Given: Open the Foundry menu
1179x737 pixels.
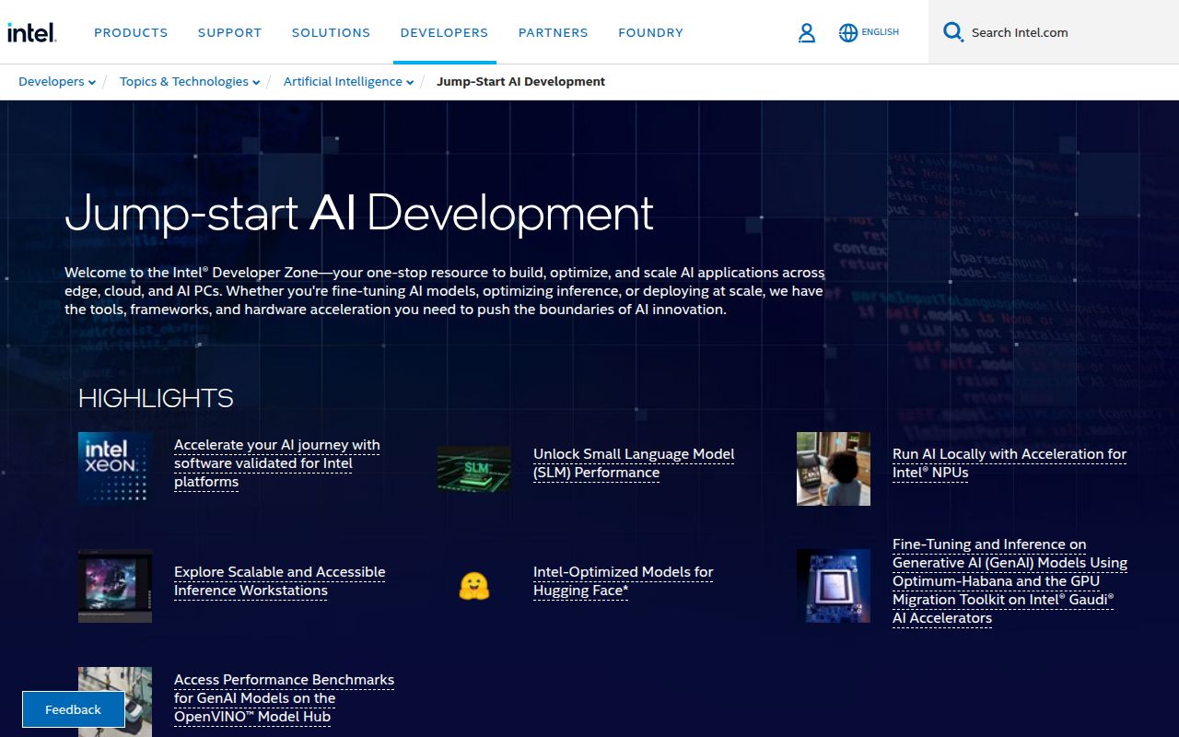Looking at the screenshot, I should pyautogui.click(x=651, y=32).
